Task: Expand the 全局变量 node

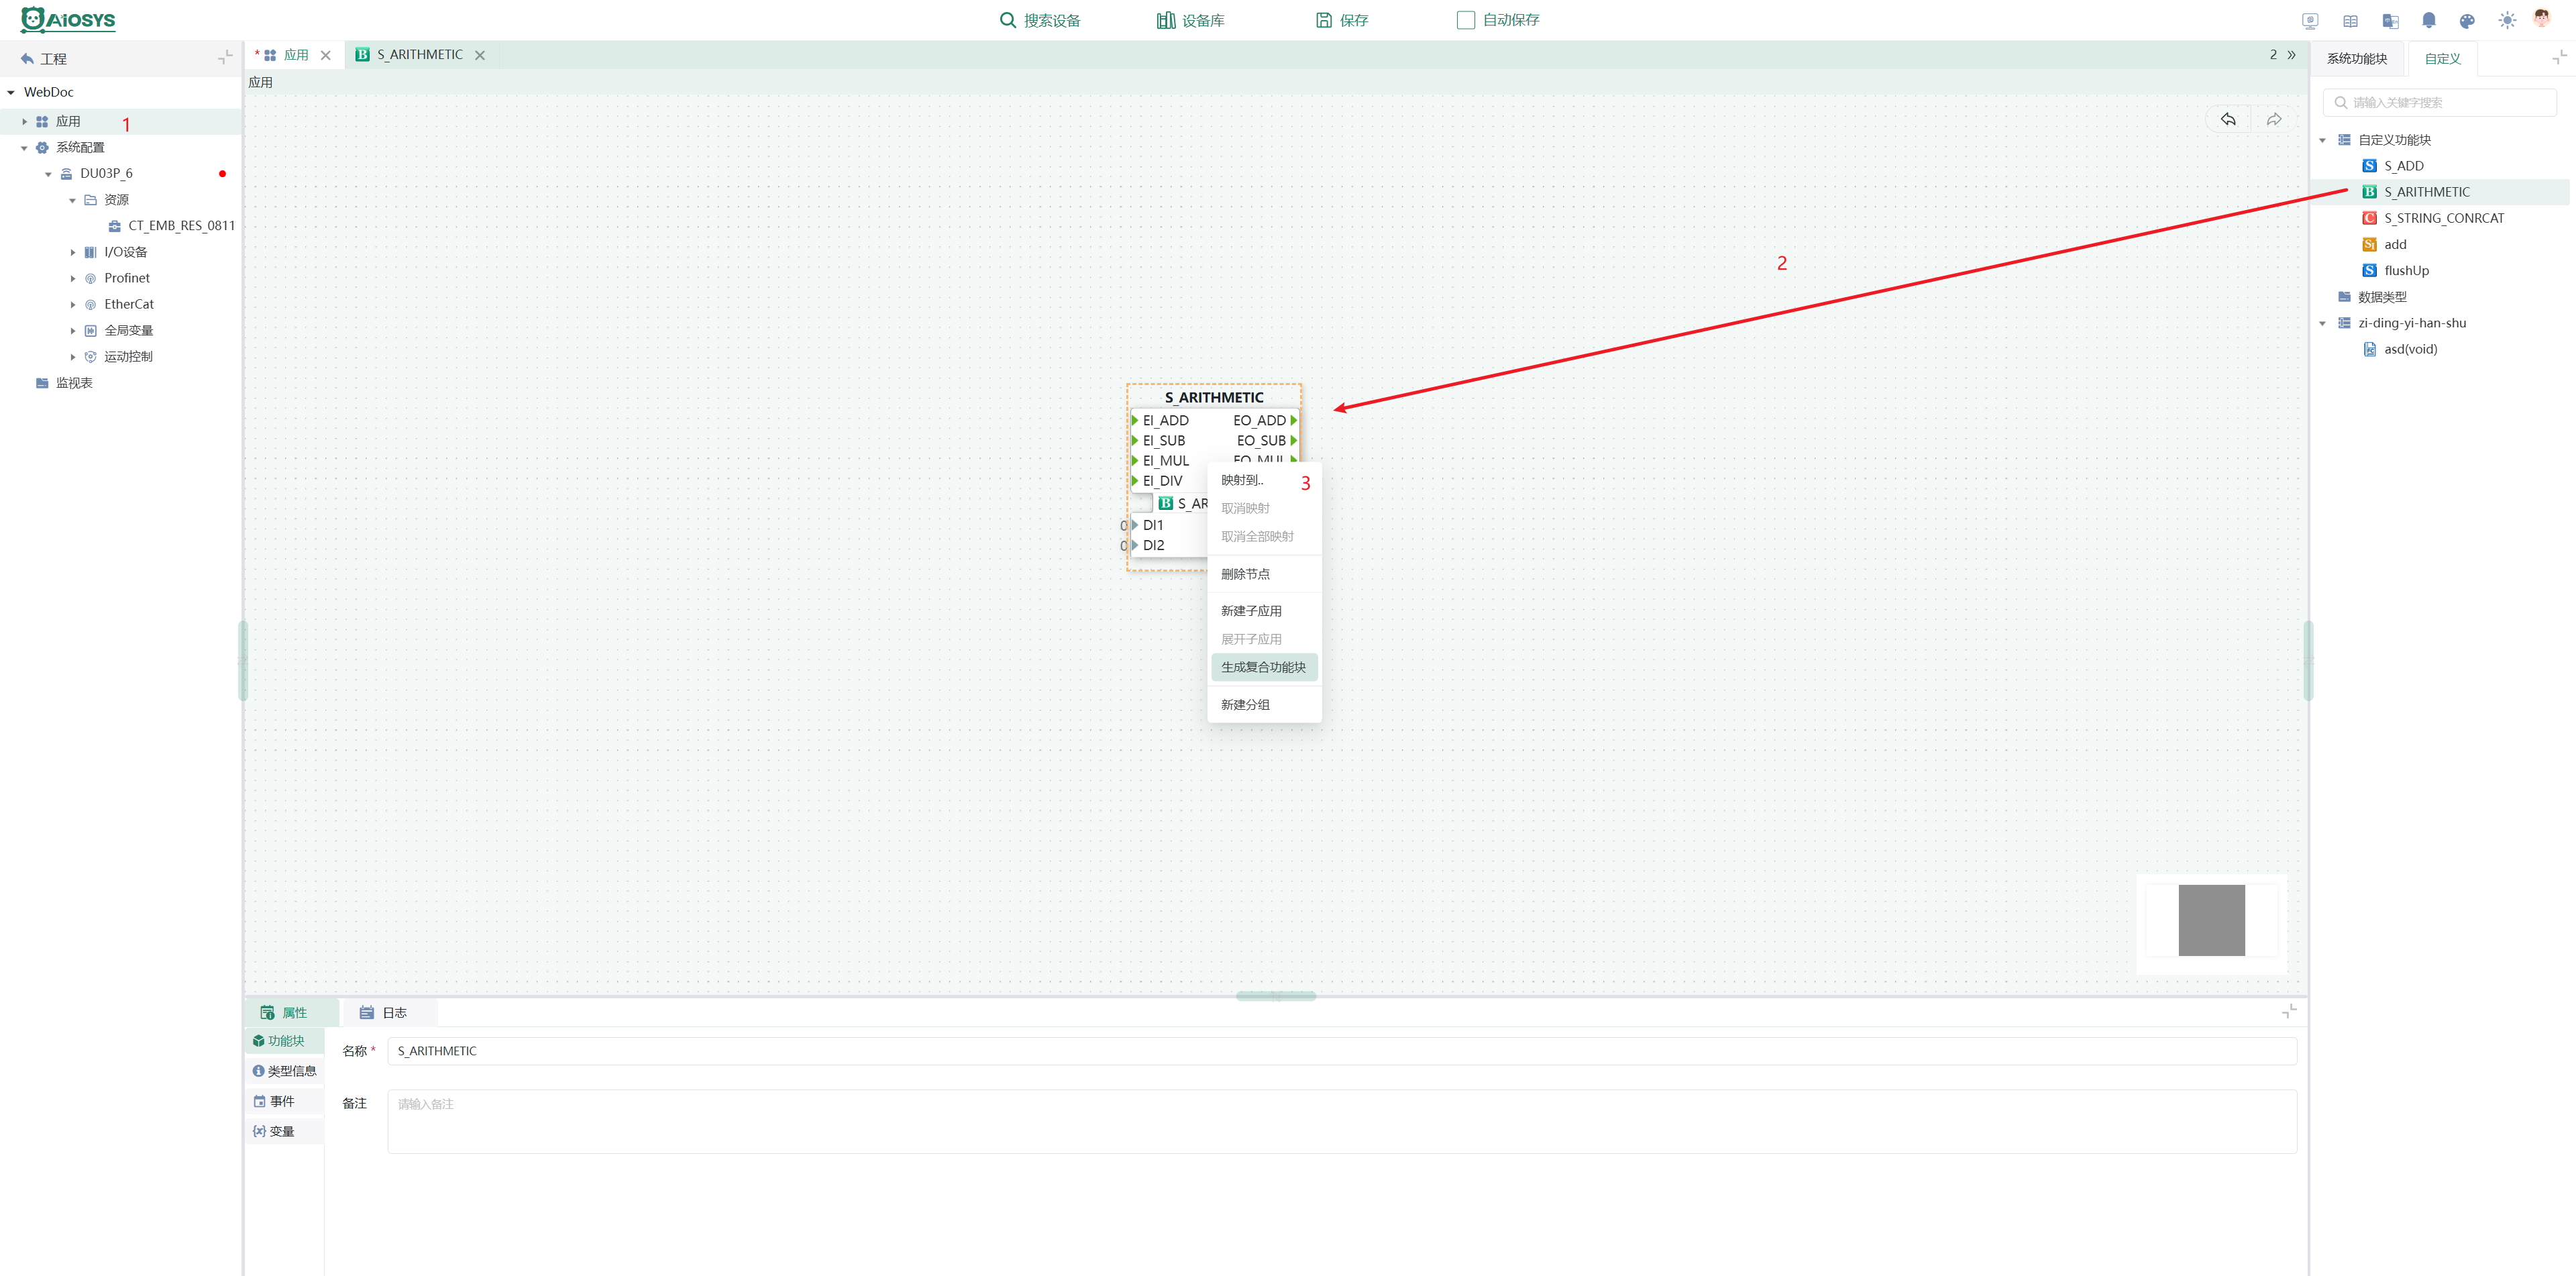Action: coord(72,331)
